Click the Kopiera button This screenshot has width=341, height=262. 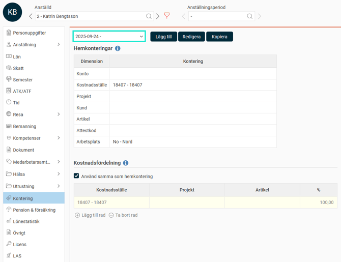[219, 37]
